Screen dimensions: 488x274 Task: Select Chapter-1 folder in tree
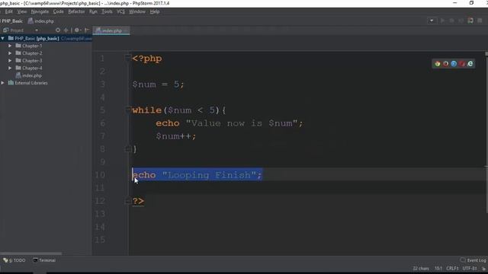click(32, 46)
